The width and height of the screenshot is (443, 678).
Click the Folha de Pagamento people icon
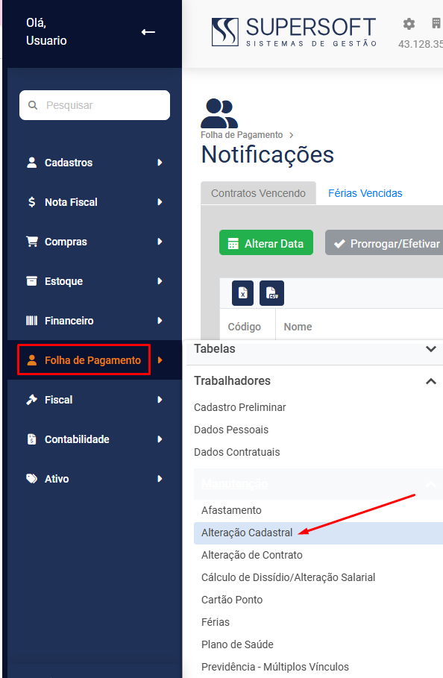[x=219, y=113]
